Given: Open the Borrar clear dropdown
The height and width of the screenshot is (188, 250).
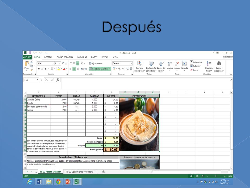Looking at the screenshot, I should pyautogui.click(x=195, y=70).
